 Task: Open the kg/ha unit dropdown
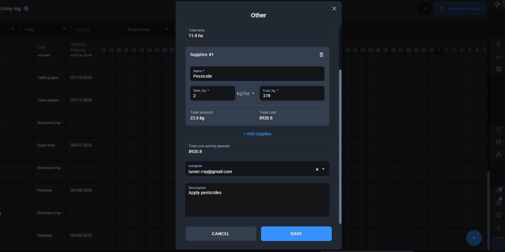246,93
